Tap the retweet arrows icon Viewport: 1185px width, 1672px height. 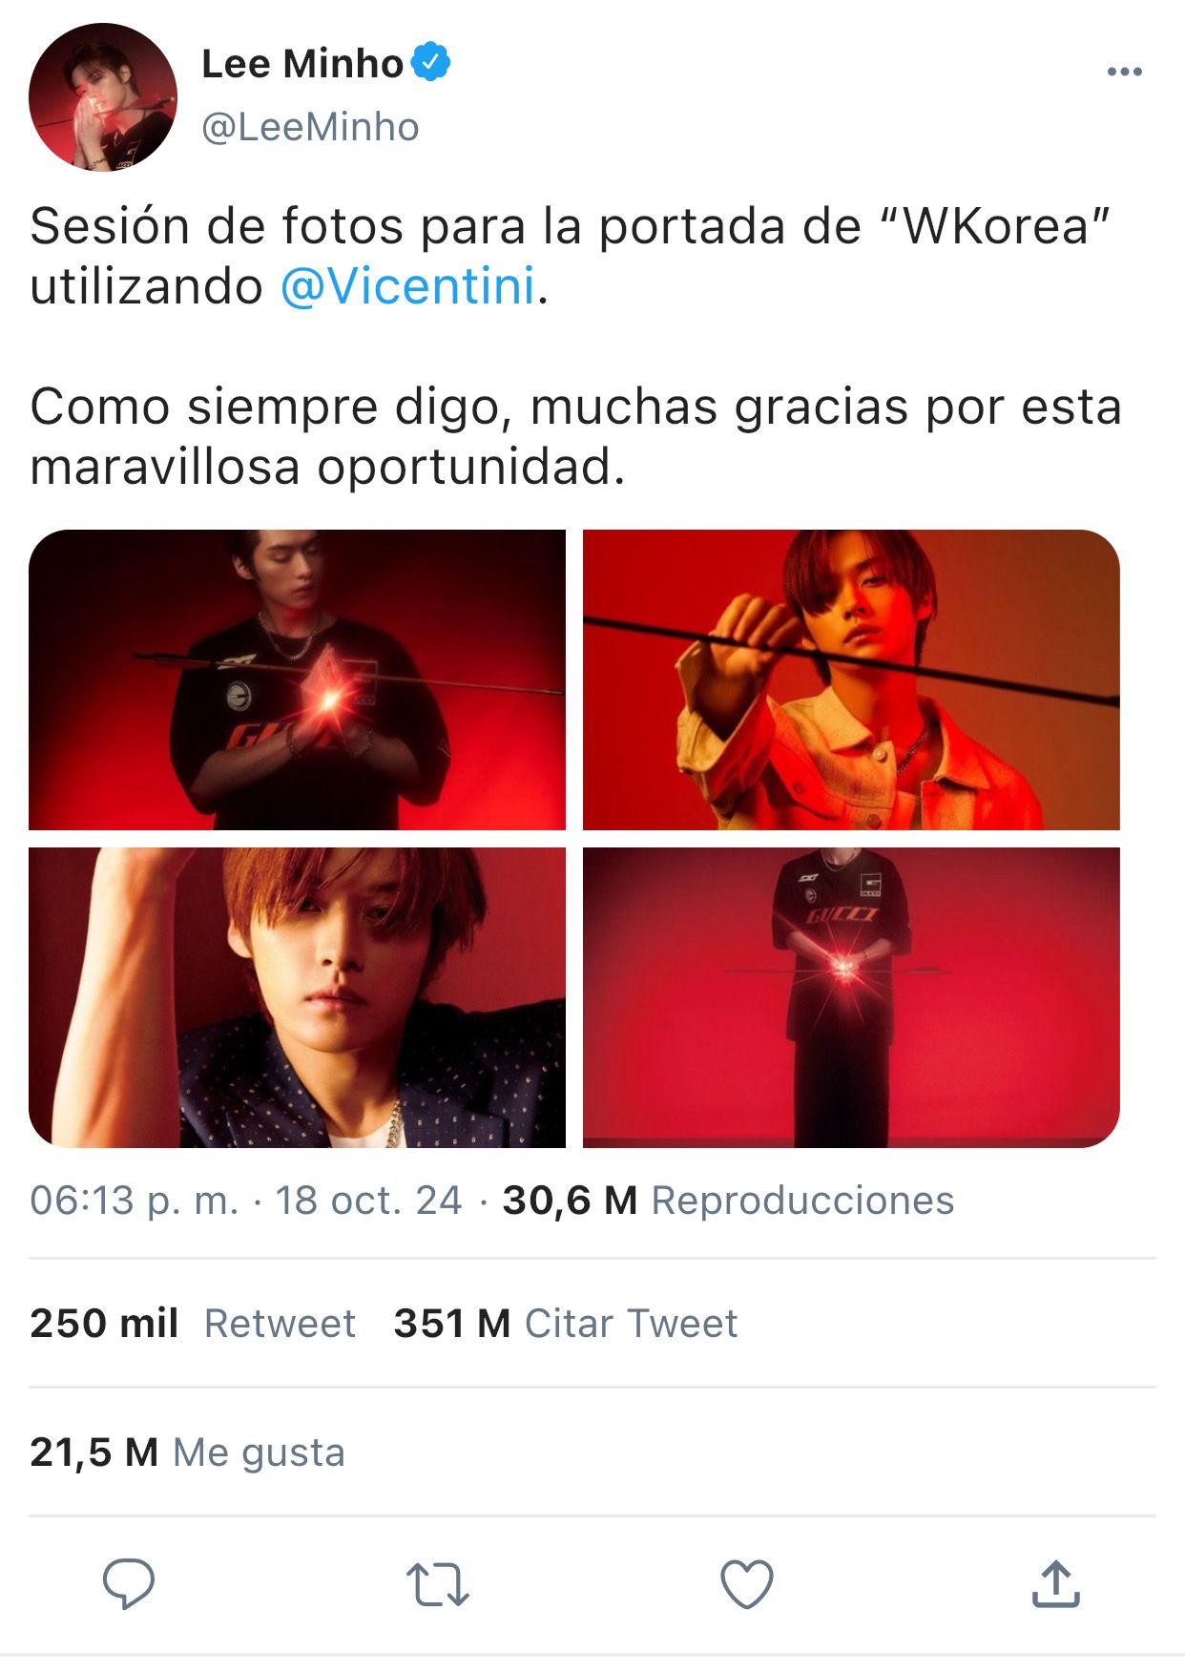[437, 1584]
